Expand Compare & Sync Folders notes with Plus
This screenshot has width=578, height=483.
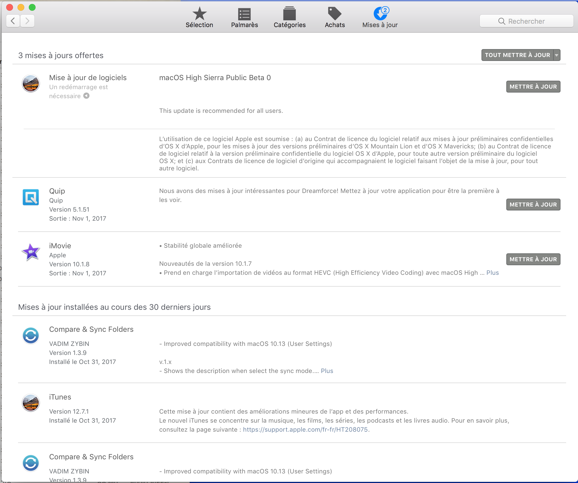(327, 371)
